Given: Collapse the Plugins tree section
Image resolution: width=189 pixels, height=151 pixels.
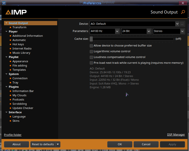Looking at the screenshot, I should [x=6, y=87].
